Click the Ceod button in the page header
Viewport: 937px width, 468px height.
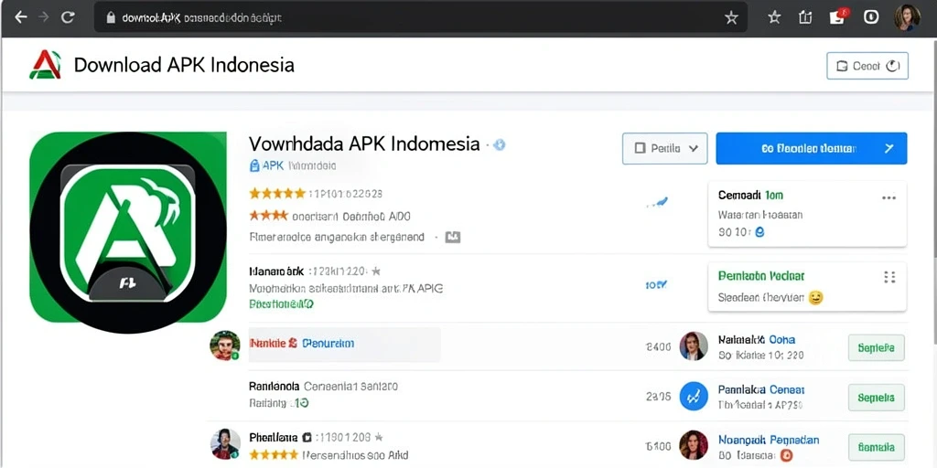click(867, 66)
